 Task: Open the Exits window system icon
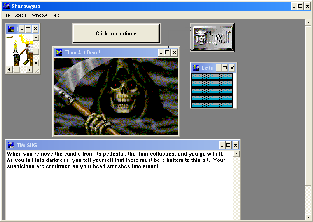click(196, 68)
